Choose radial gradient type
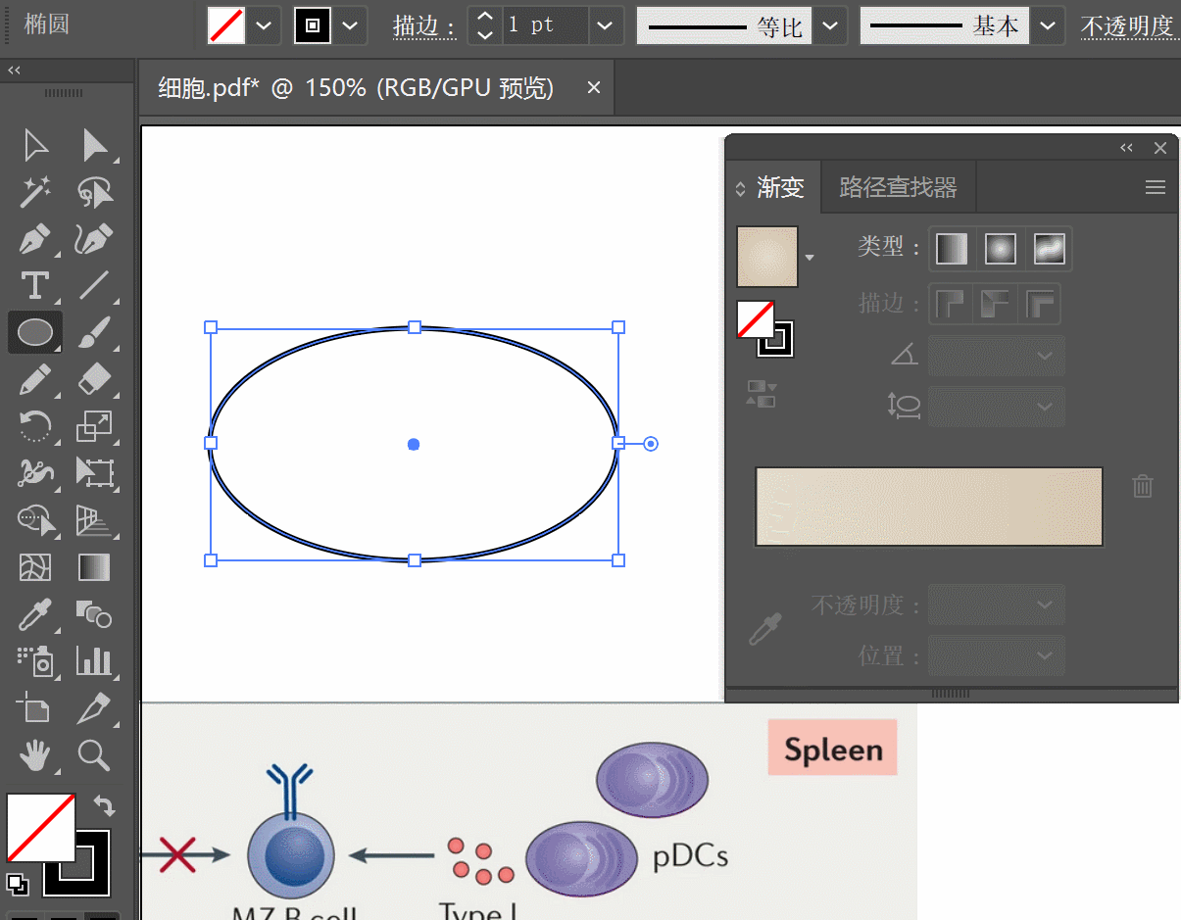 coord(1000,249)
